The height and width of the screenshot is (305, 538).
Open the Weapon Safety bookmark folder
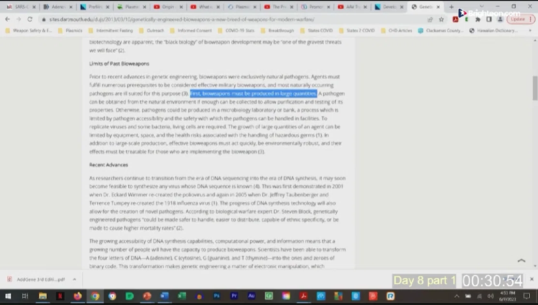point(29,30)
